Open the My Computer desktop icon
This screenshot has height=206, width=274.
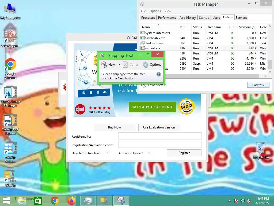tap(10, 11)
